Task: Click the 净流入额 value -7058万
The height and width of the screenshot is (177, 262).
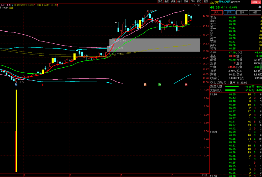Action: coord(249,86)
